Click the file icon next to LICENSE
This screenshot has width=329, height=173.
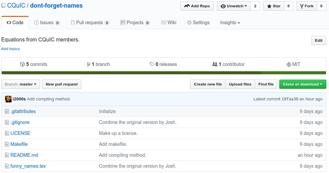7,133
